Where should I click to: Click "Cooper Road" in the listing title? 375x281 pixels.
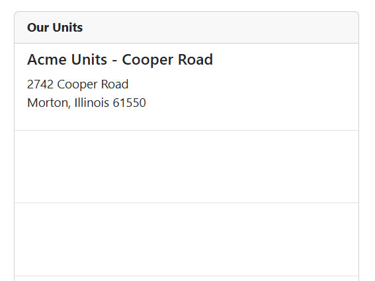(x=167, y=59)
